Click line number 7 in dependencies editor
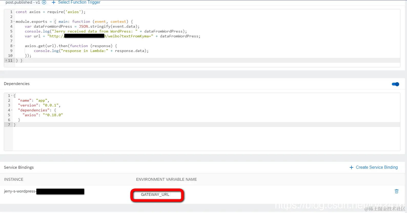The width and height of the screenshot is (407, 213). pyautogui.click(x=9, y=125)
